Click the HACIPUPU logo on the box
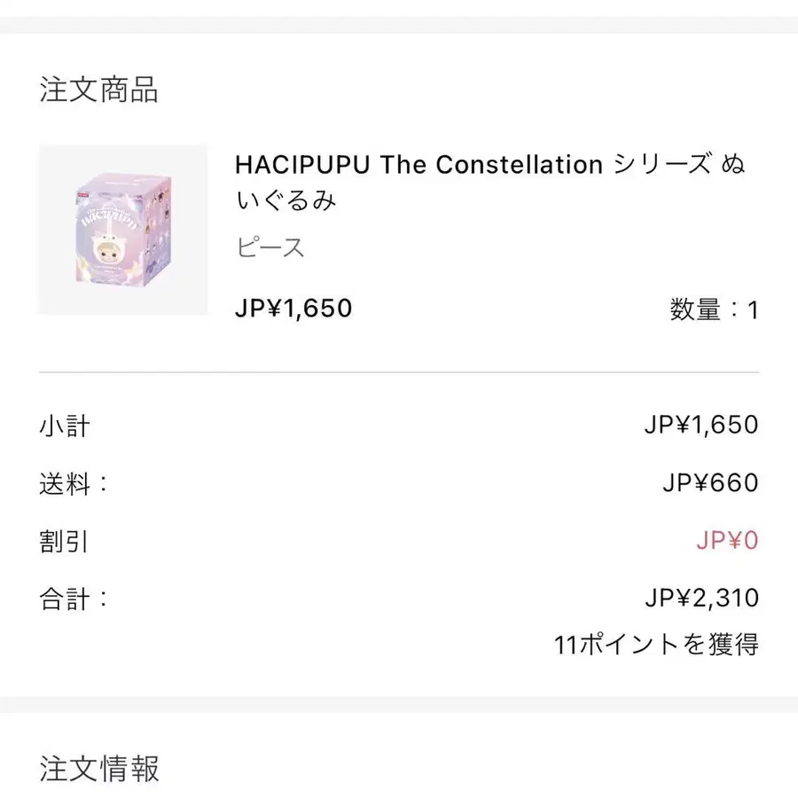Screen dimensions: 798x798 point(107,219)
